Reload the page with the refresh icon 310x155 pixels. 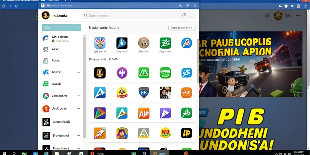pos(17,6)
